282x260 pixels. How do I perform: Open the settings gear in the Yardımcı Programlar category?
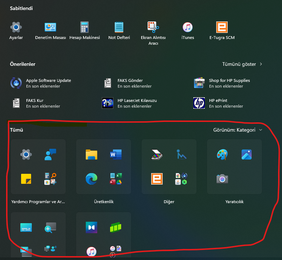26,154
